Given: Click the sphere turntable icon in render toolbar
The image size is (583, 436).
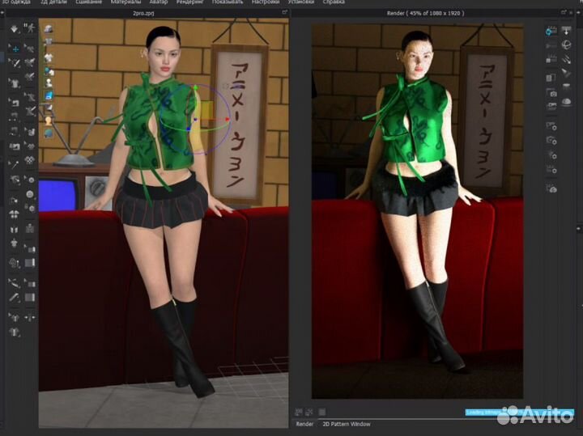Looking at the screenshot, I should 566,44.
